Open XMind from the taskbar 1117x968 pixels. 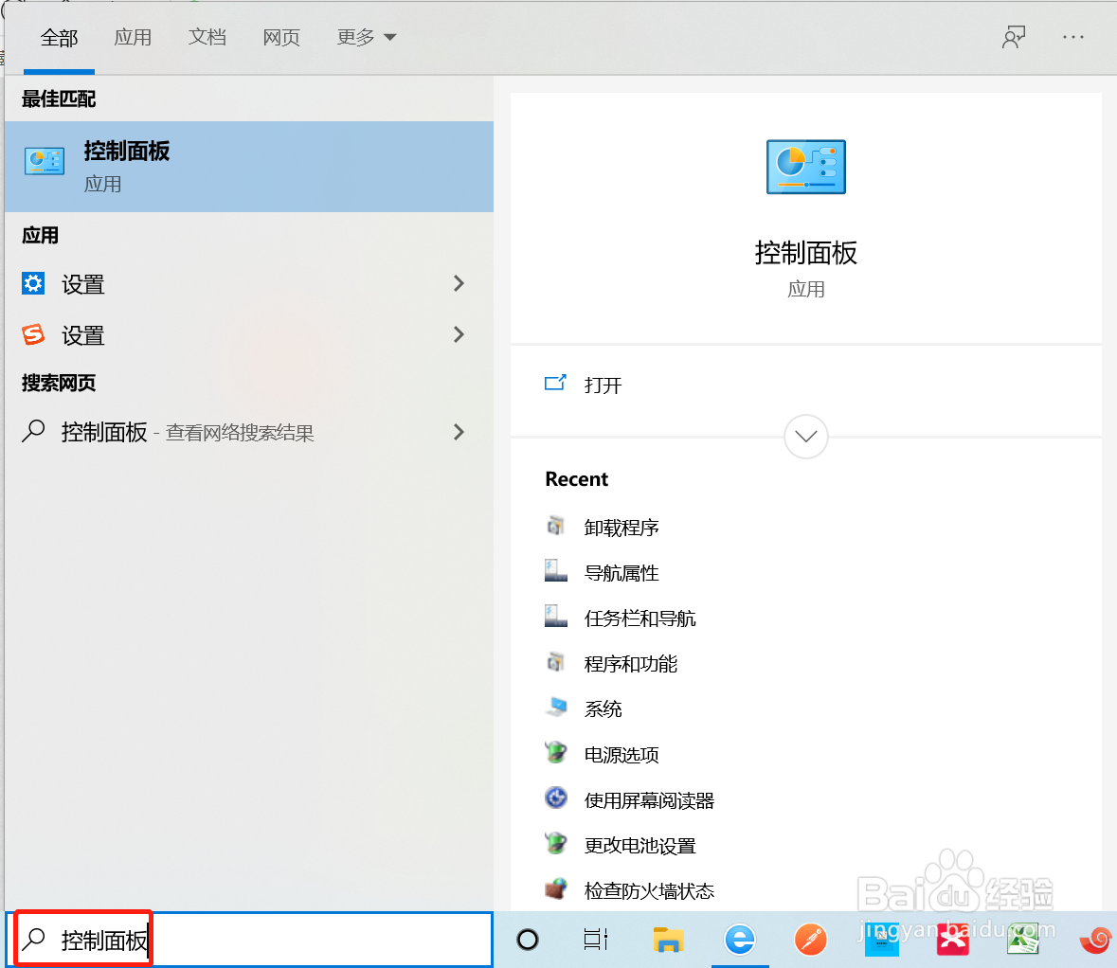coord(953,940)
